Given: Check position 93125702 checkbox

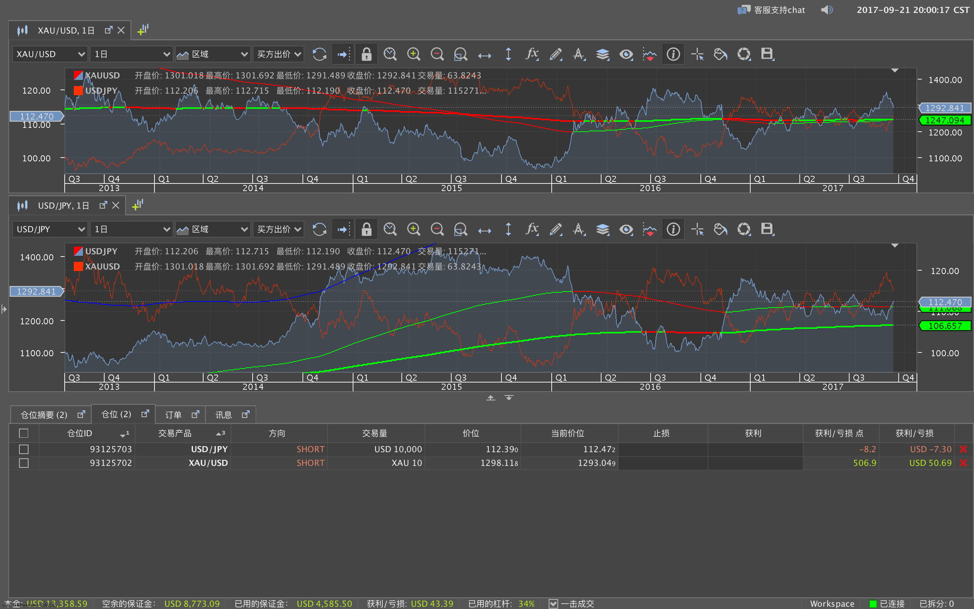Looking at the screenshot, I should (x=24, y=463).
